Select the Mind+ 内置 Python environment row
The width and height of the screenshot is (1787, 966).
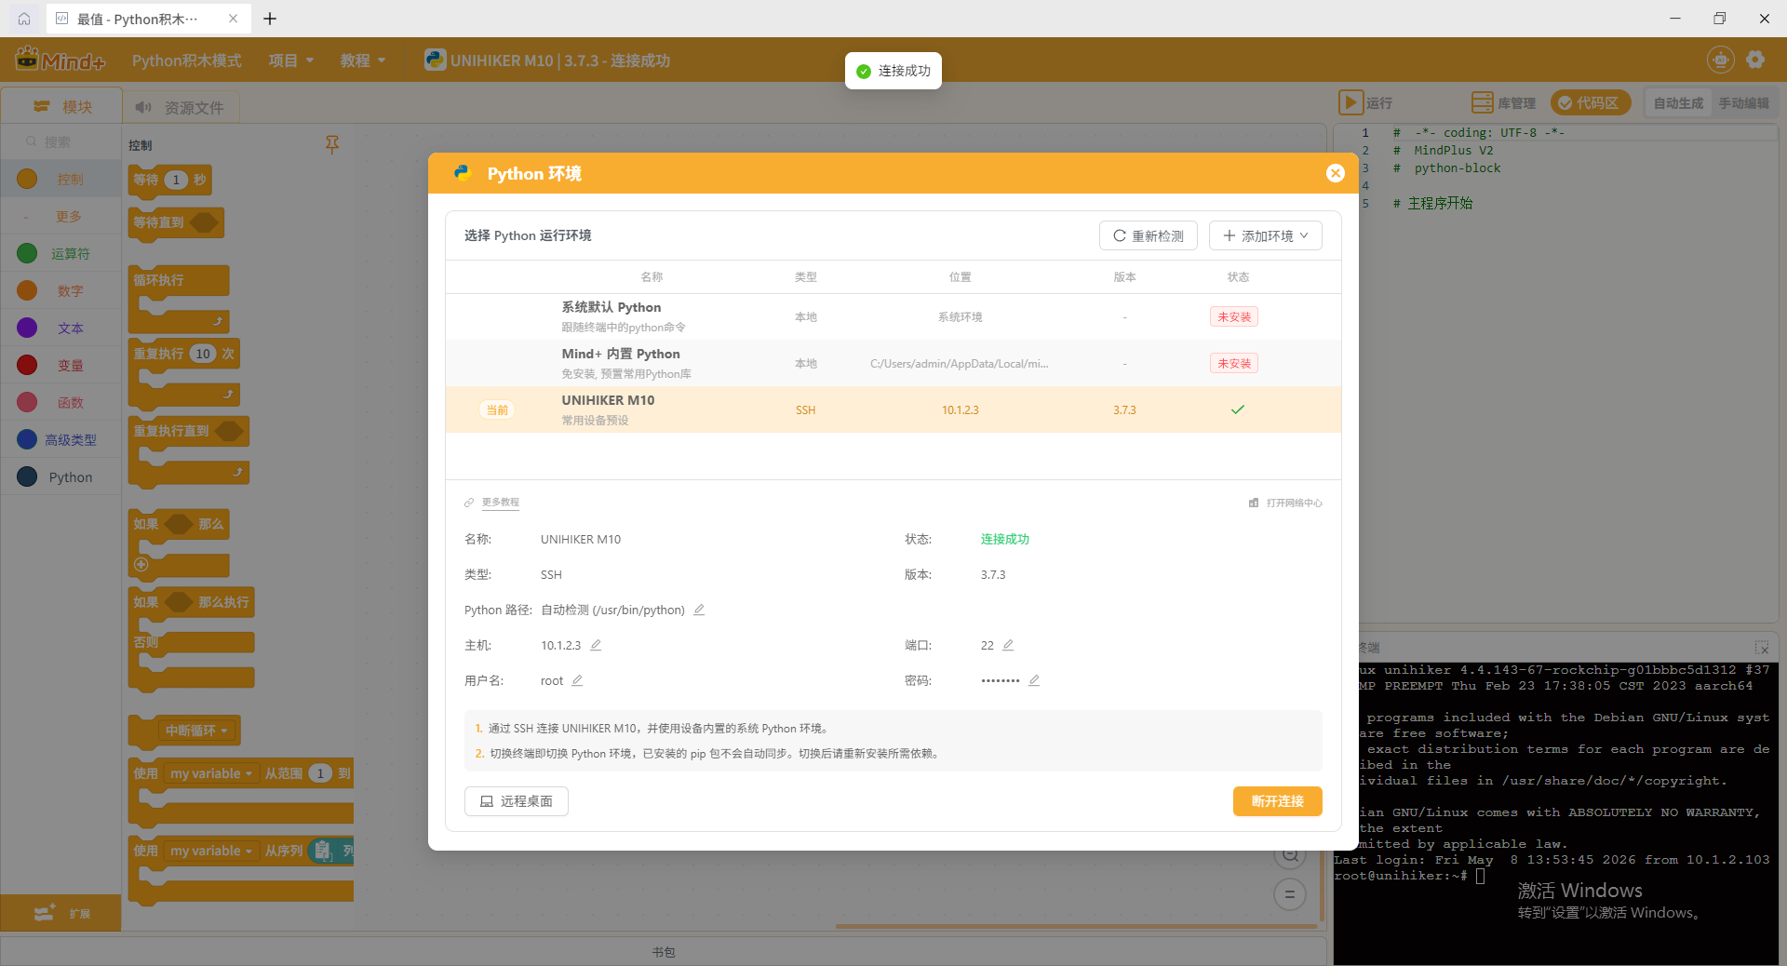click(893, 363)
